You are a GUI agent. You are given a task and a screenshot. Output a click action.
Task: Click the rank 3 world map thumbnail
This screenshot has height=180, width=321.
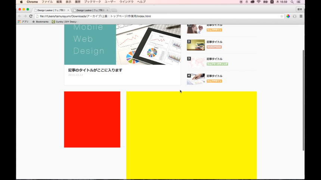[x=196, y=62]
